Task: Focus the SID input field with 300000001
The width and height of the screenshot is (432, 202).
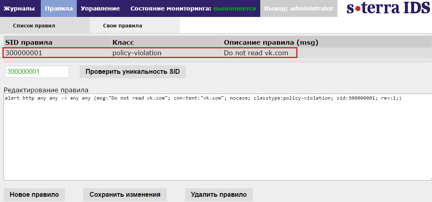Action: tap(37, 72)
